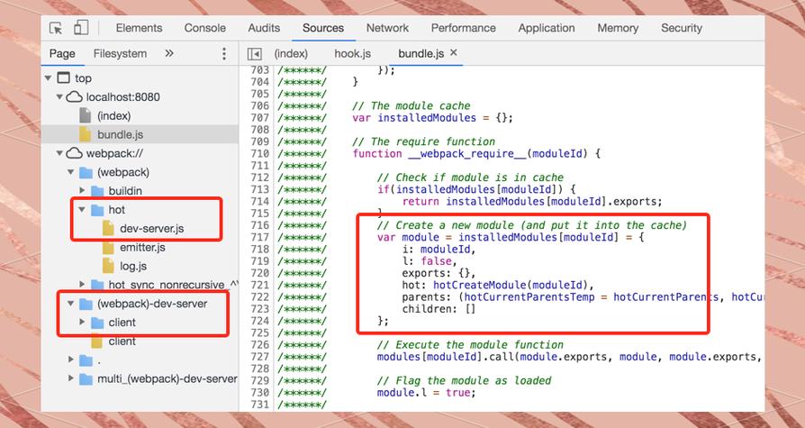Switch to the hook.js editor tab
805x428 pixels.
click(x=353, y=53)
